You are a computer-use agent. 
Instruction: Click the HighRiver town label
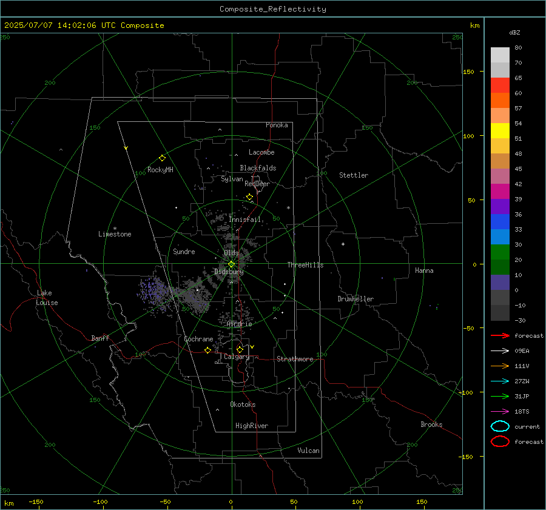252,426
